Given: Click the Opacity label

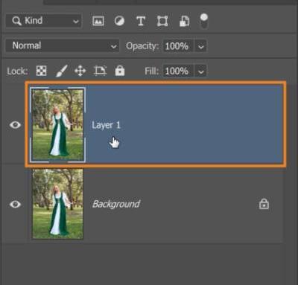Looking at the screenshot, I should (x=142, y=46).
